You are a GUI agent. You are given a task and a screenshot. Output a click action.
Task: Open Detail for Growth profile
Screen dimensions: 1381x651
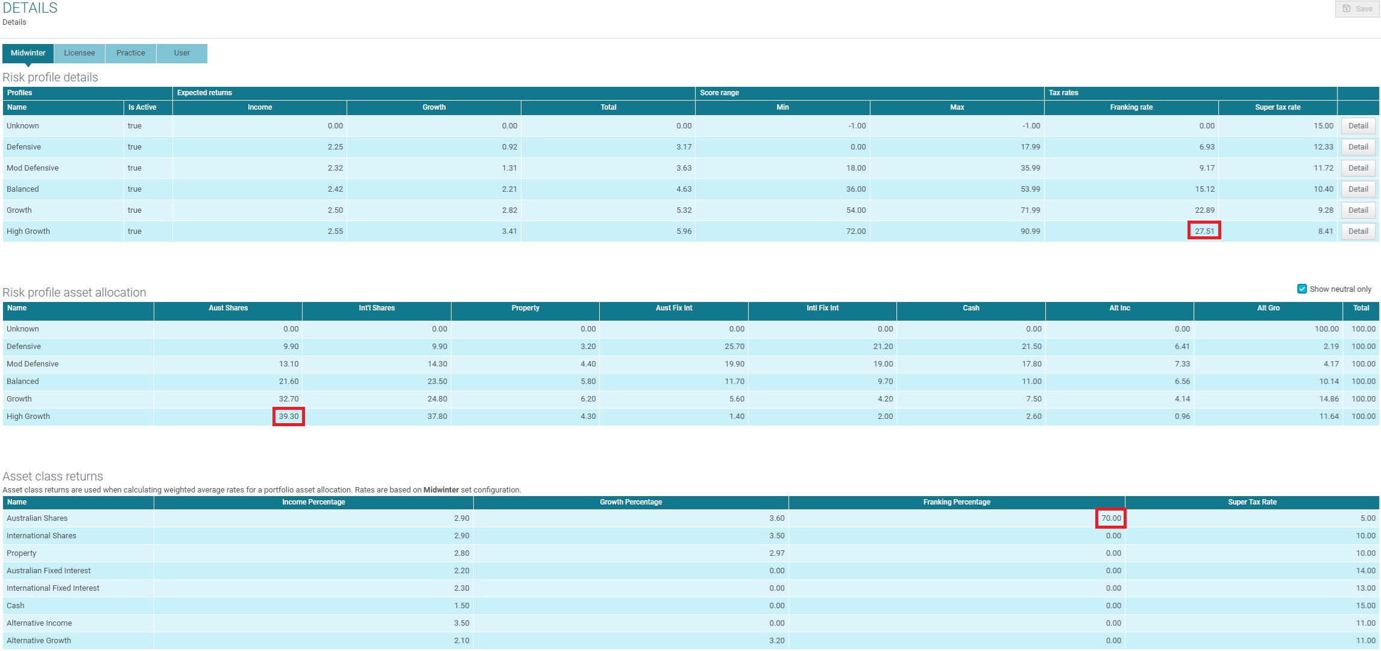click(x=1358, y=210)
